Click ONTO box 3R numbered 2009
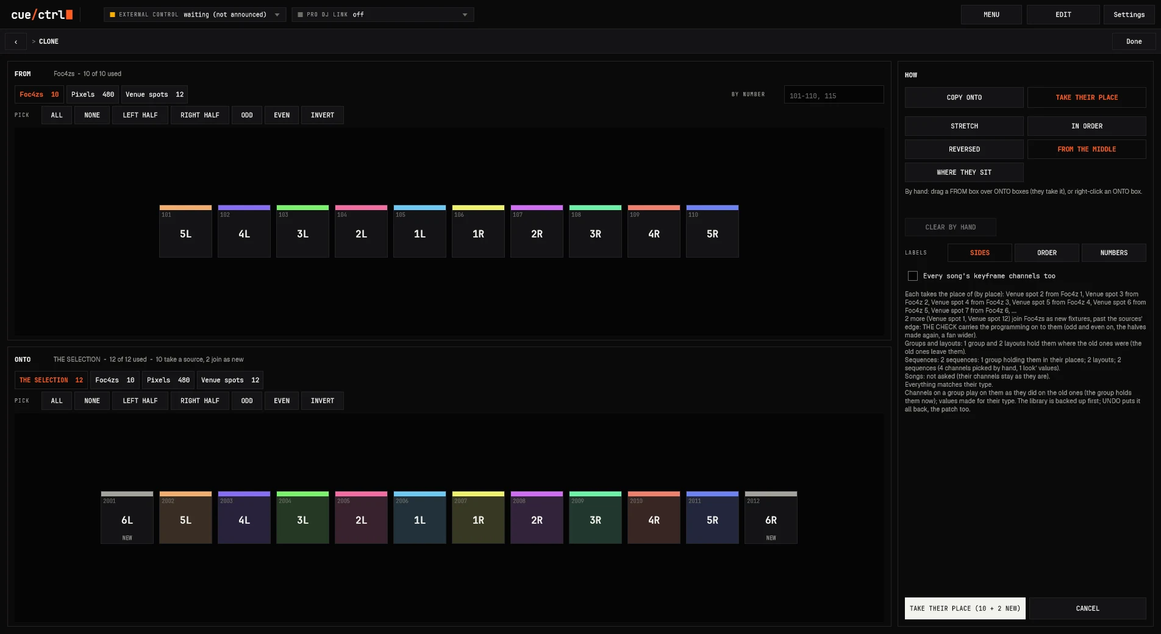This screenshot has height=634, width=1161. pyautogui.click(x=595, y=518)
